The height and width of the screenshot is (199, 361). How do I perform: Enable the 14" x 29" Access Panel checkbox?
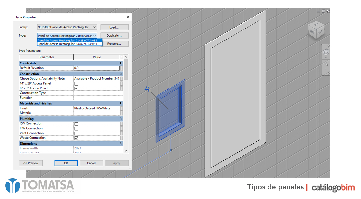point(76,84)
